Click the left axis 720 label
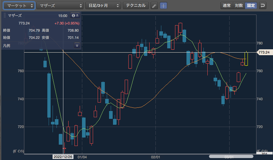 tap(21, 127)
